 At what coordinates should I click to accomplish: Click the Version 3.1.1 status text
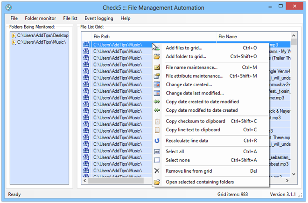point(283,194)
